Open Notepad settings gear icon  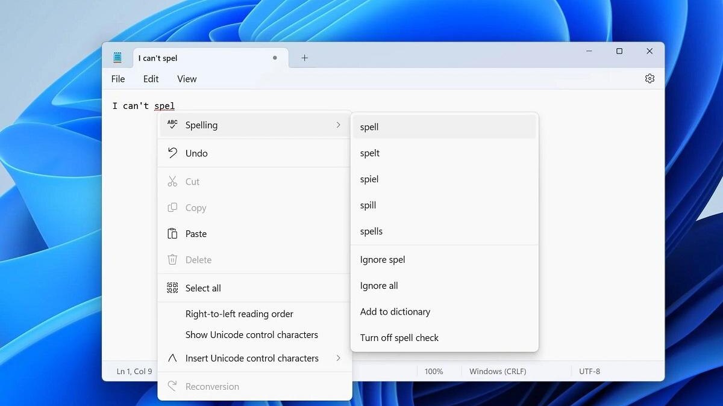649,79
